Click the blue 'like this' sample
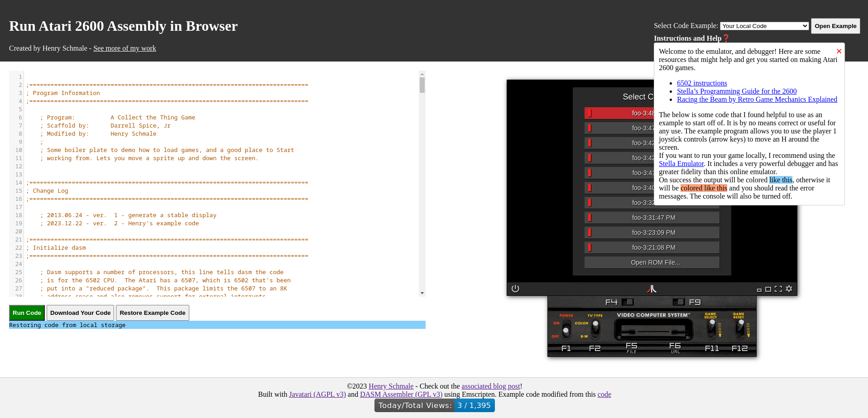Image resolution: width=868 pixels, height=418 pixels. coord(781,180)
